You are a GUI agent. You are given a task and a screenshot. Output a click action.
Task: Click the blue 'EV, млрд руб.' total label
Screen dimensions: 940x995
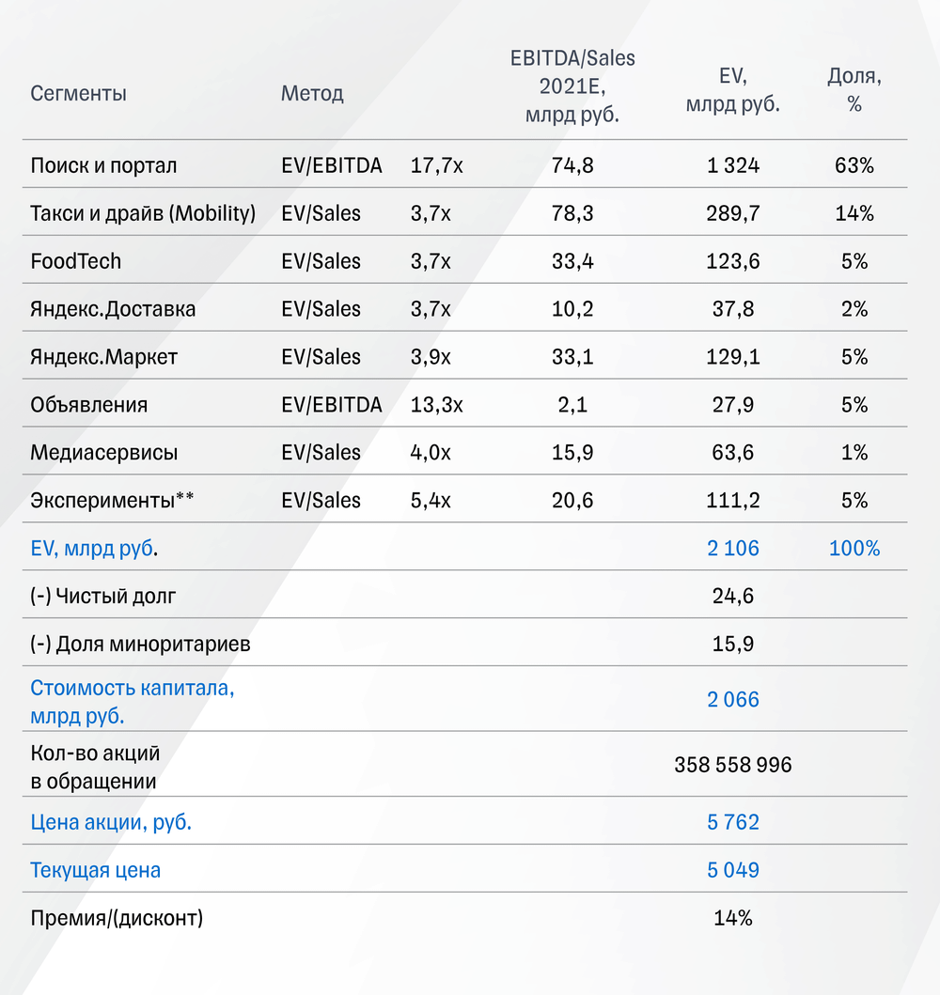pos(94,549)
